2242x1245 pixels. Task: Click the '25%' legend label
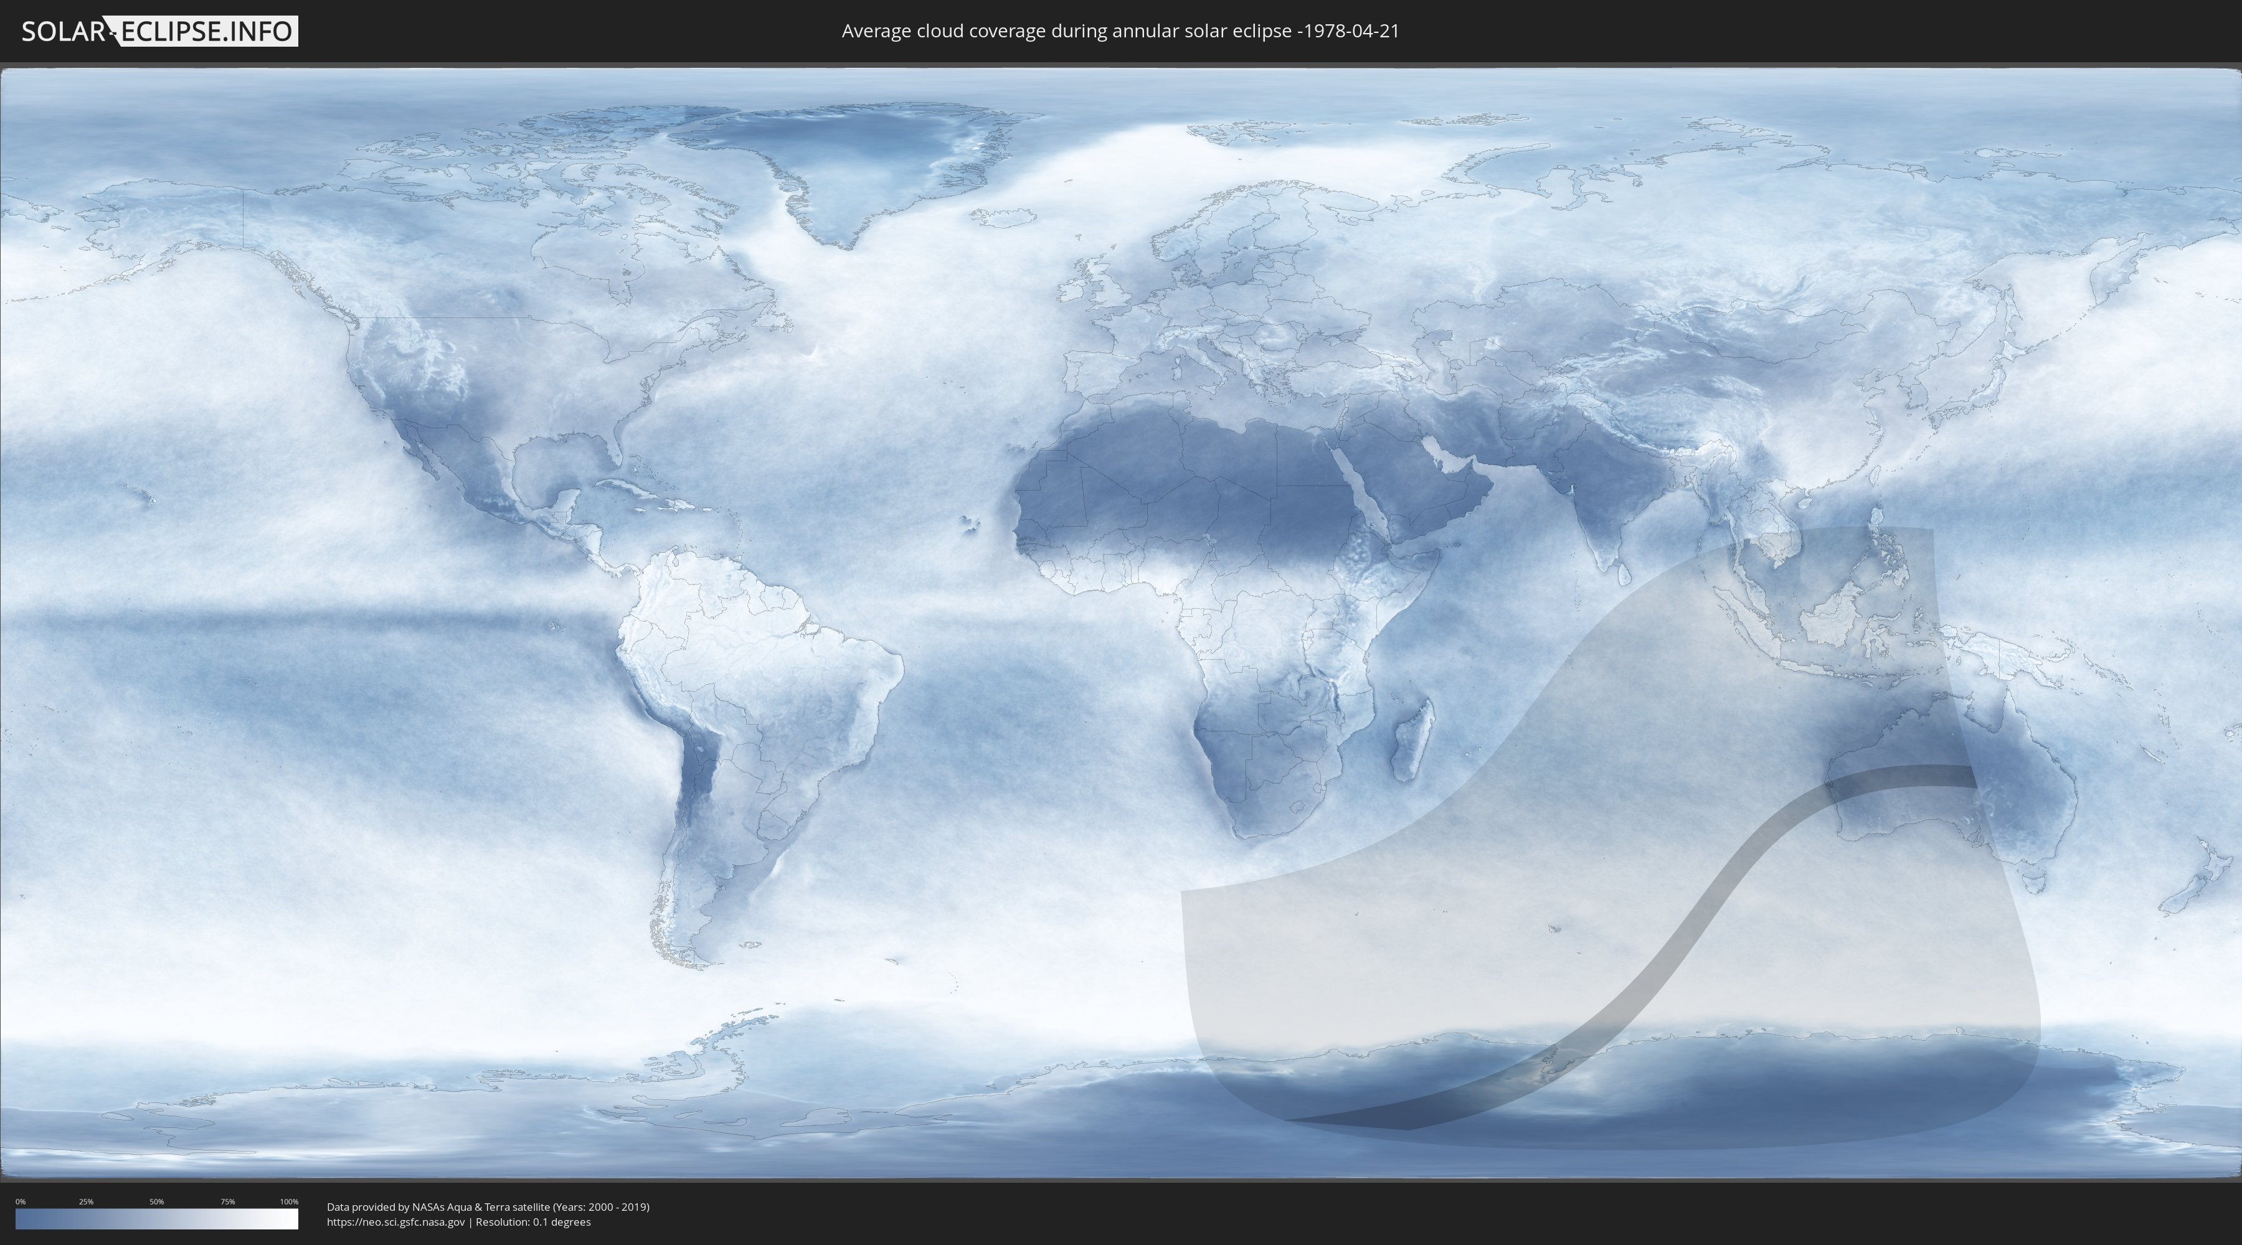(86, 1201)
